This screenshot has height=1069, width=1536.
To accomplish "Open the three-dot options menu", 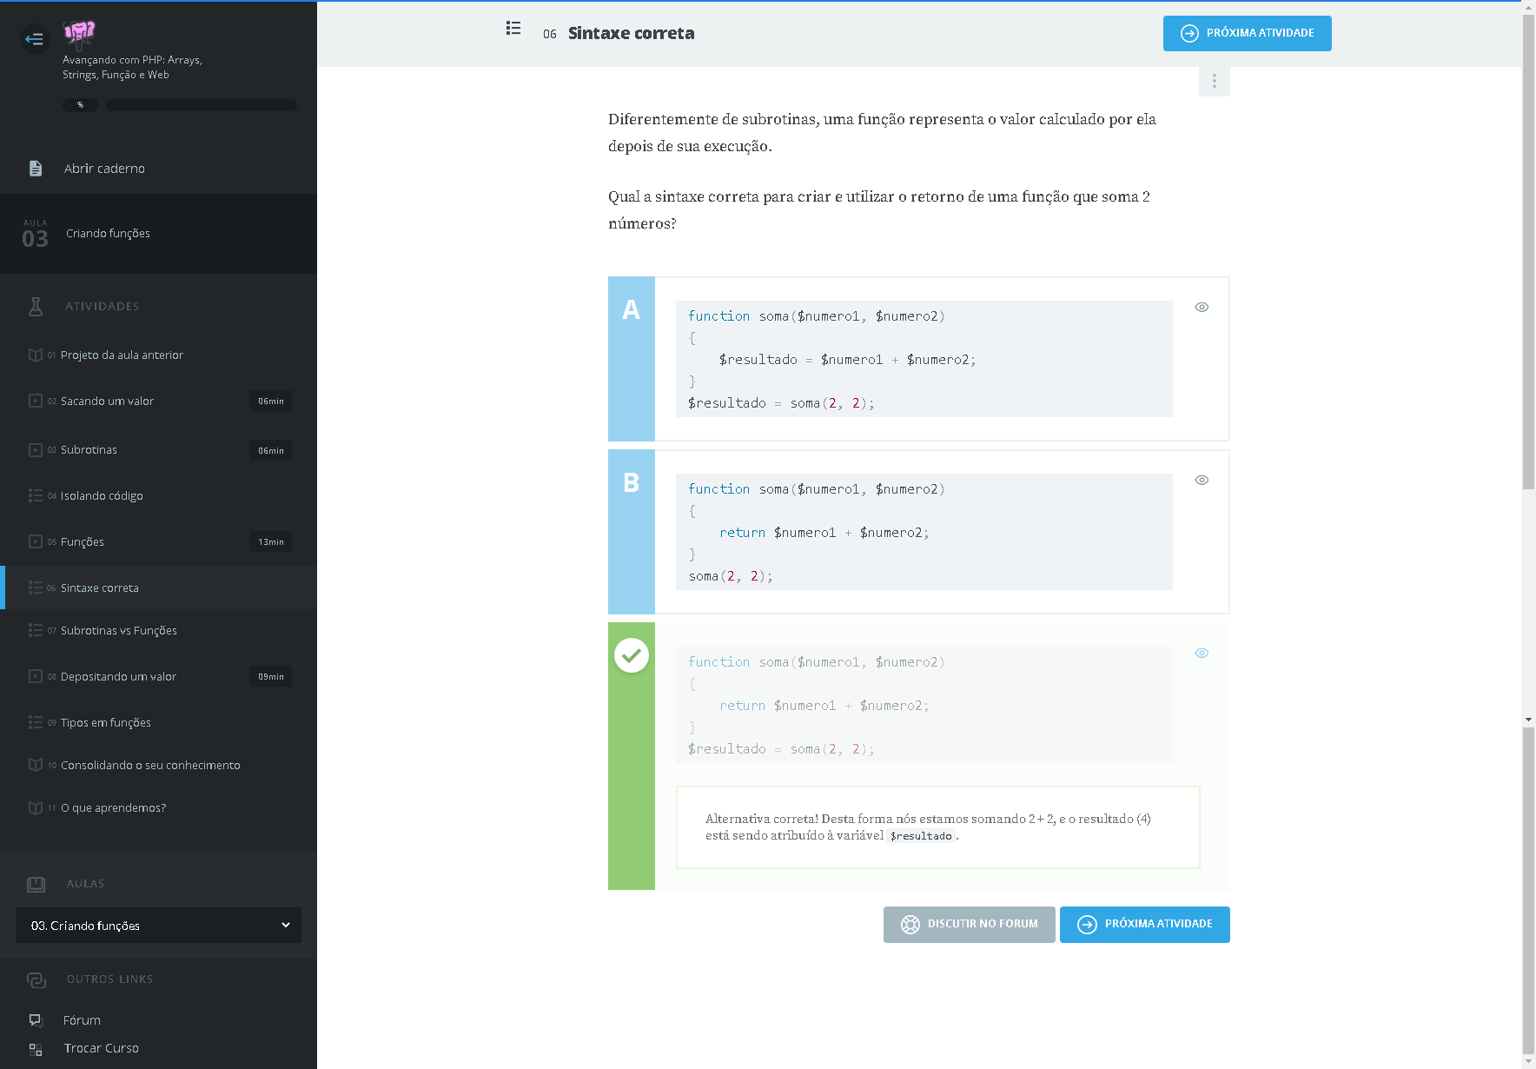I will (x=1214, y=81).
